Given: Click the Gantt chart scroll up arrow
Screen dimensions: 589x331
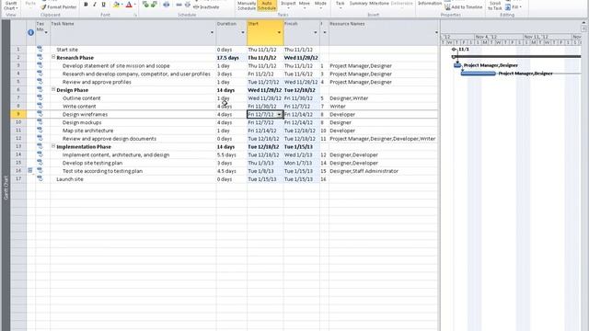Looking at the screenshot, I should [583, 23].
